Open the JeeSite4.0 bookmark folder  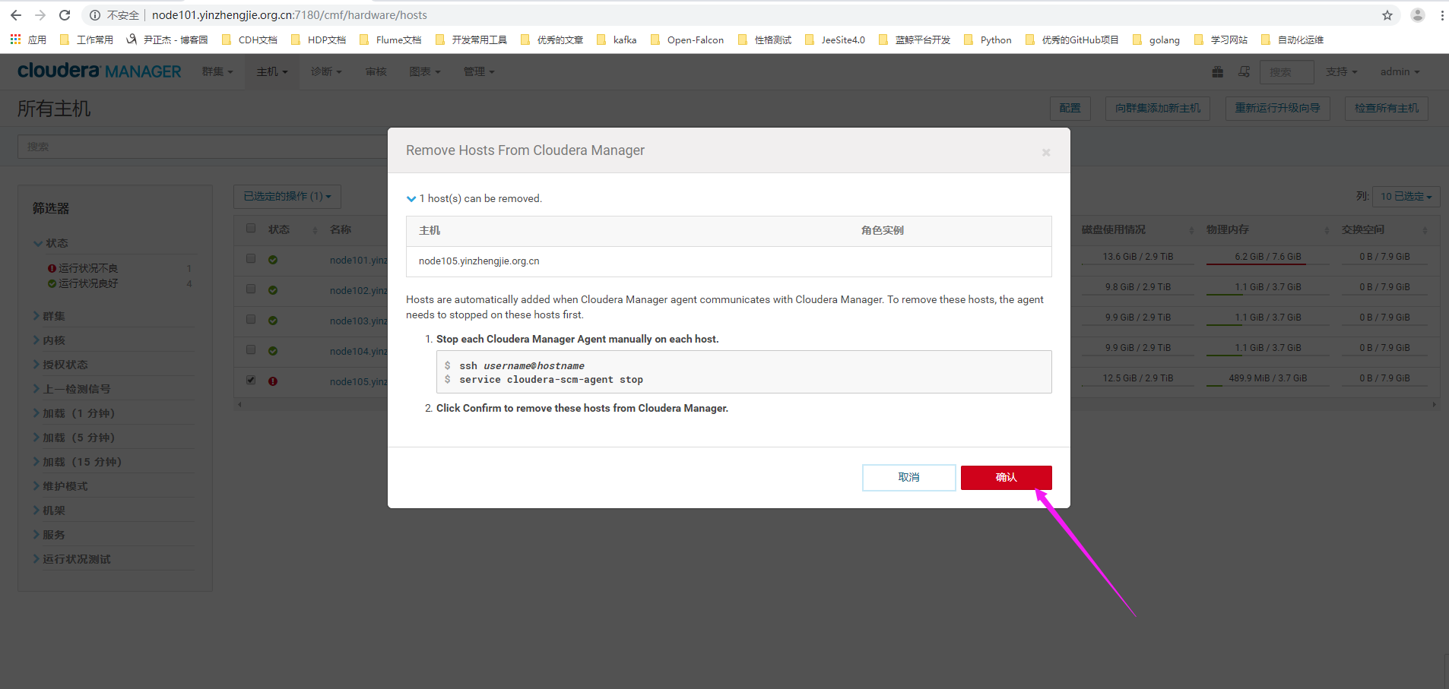click(835, 40)
